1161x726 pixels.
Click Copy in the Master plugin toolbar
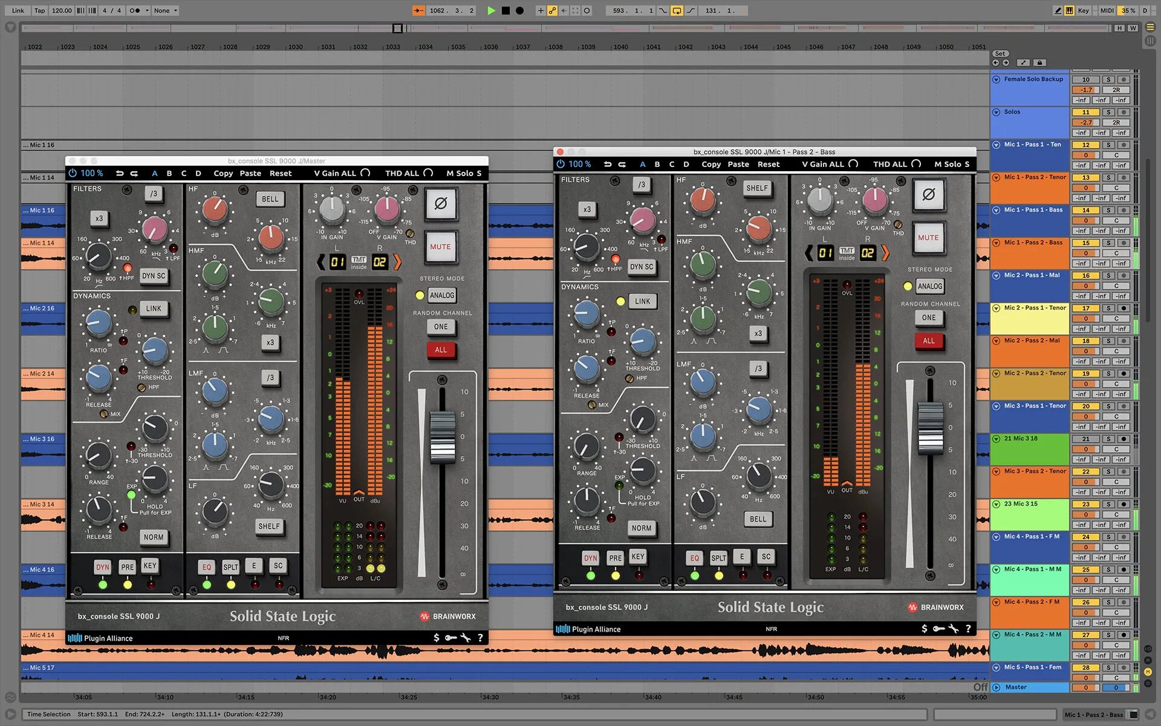[x=223, y=173]
